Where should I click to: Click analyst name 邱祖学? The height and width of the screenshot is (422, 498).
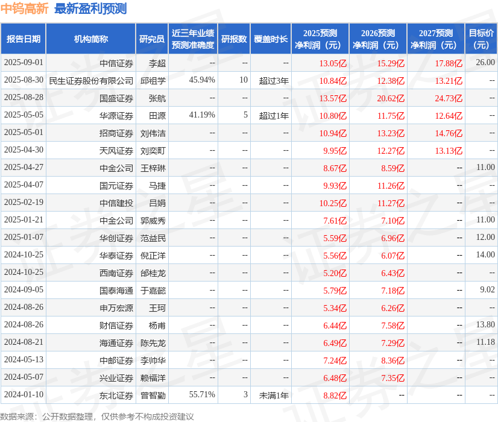tap(153, 81)
